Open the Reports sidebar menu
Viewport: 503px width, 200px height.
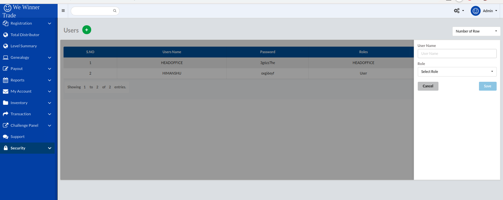[17, 80]
